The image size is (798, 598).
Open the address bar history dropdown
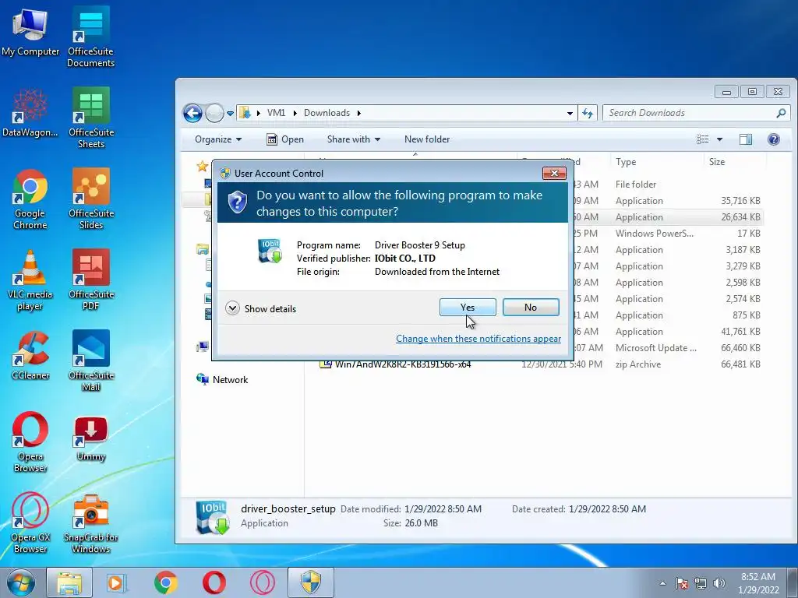click(x=570, y=113)
